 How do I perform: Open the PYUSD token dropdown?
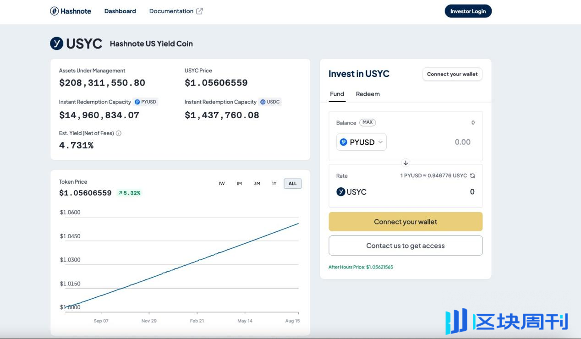click(362, 142)
